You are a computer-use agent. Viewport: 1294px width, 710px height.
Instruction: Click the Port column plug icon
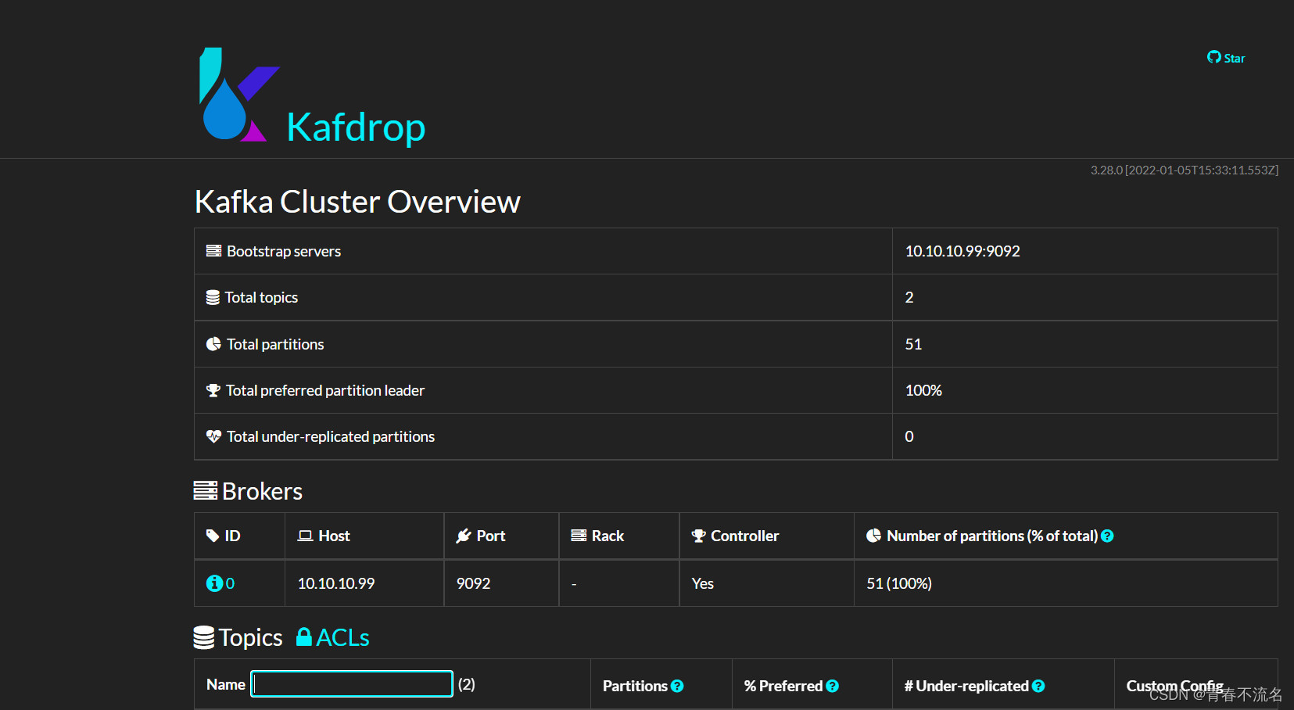coord(464,536)
